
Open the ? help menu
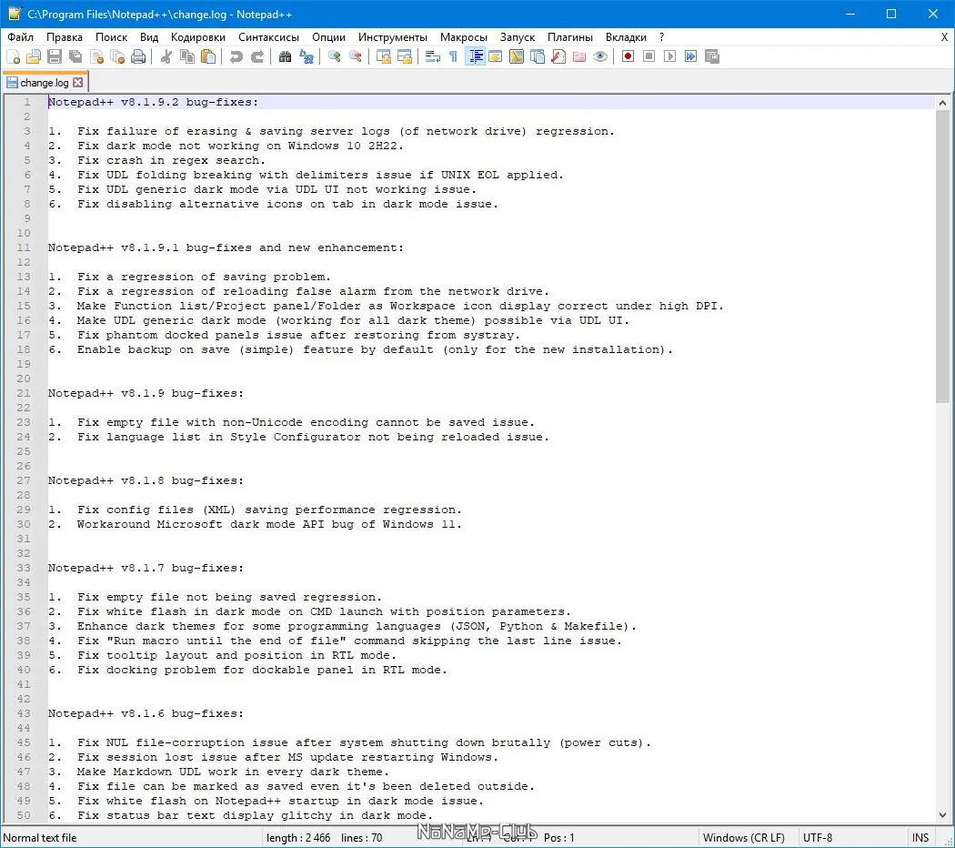click(x=661, y=37)
